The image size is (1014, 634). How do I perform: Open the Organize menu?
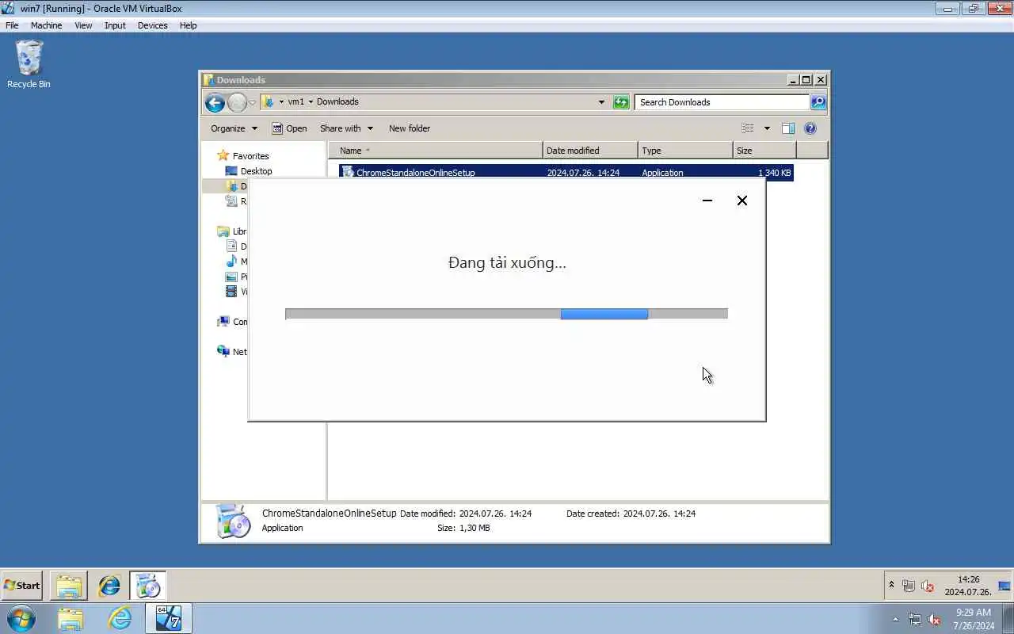(x=234, y=128)
